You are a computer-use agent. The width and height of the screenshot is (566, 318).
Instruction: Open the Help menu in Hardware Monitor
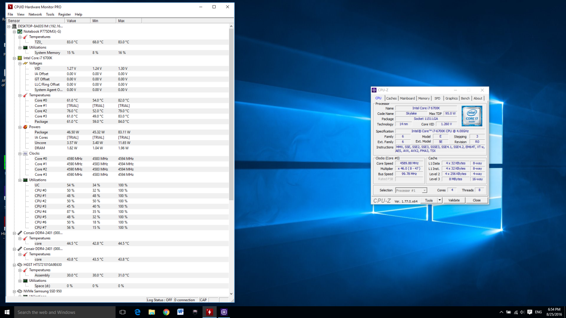(x=78, y=14)
